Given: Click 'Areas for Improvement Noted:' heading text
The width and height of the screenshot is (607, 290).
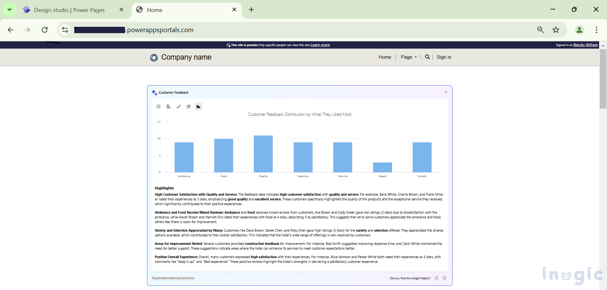Looking at the screenshot, I should pos(179,244).
